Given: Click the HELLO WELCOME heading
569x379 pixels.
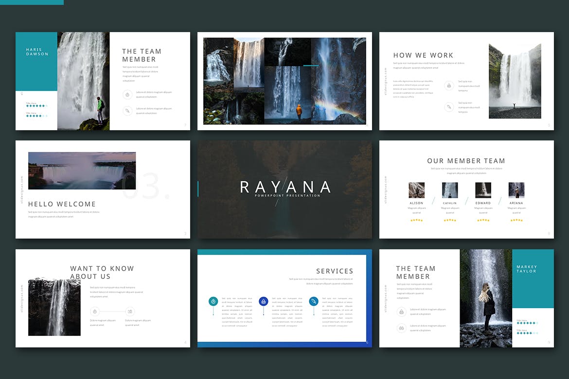Looking at the screenshot, I should pyautogui.click(x=62, y=204).
